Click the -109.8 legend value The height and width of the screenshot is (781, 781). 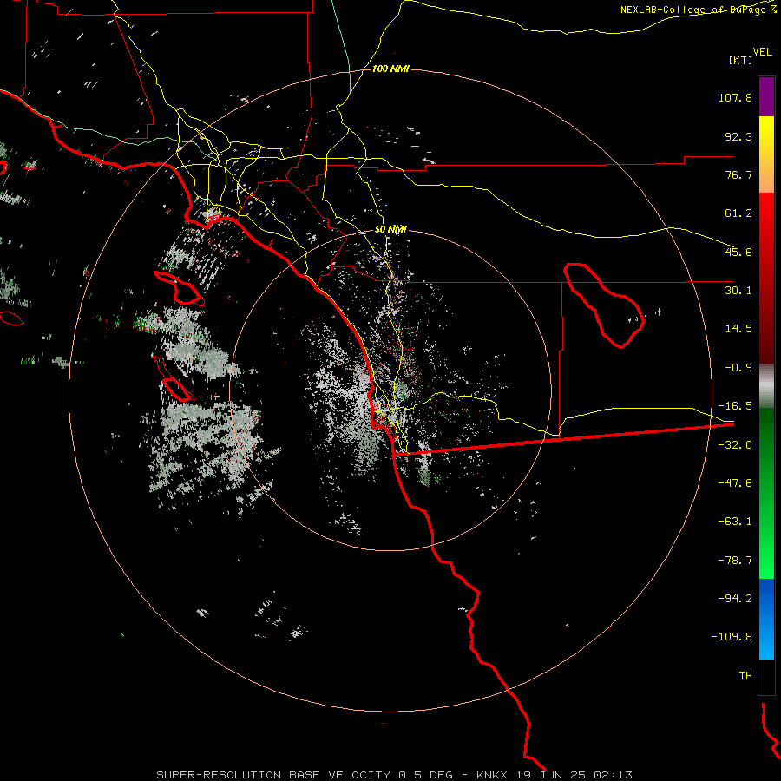pos(732,637)
